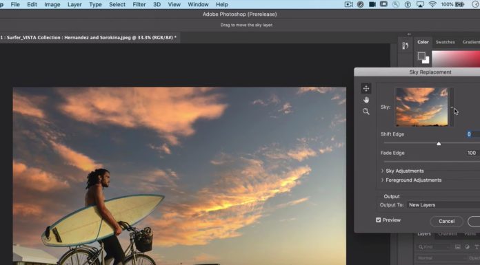Open the File menu
This screenshot has height=265, width=480.
click(15, 4)
